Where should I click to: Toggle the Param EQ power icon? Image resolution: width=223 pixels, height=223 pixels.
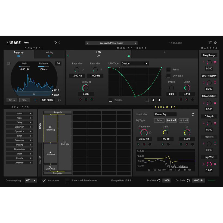point(193,114)
